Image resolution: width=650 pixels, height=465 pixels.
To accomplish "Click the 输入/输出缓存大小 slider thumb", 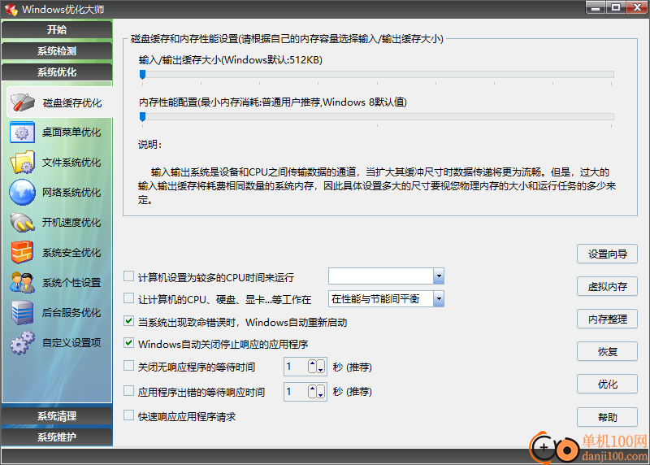I will click(x=143, y=75).
